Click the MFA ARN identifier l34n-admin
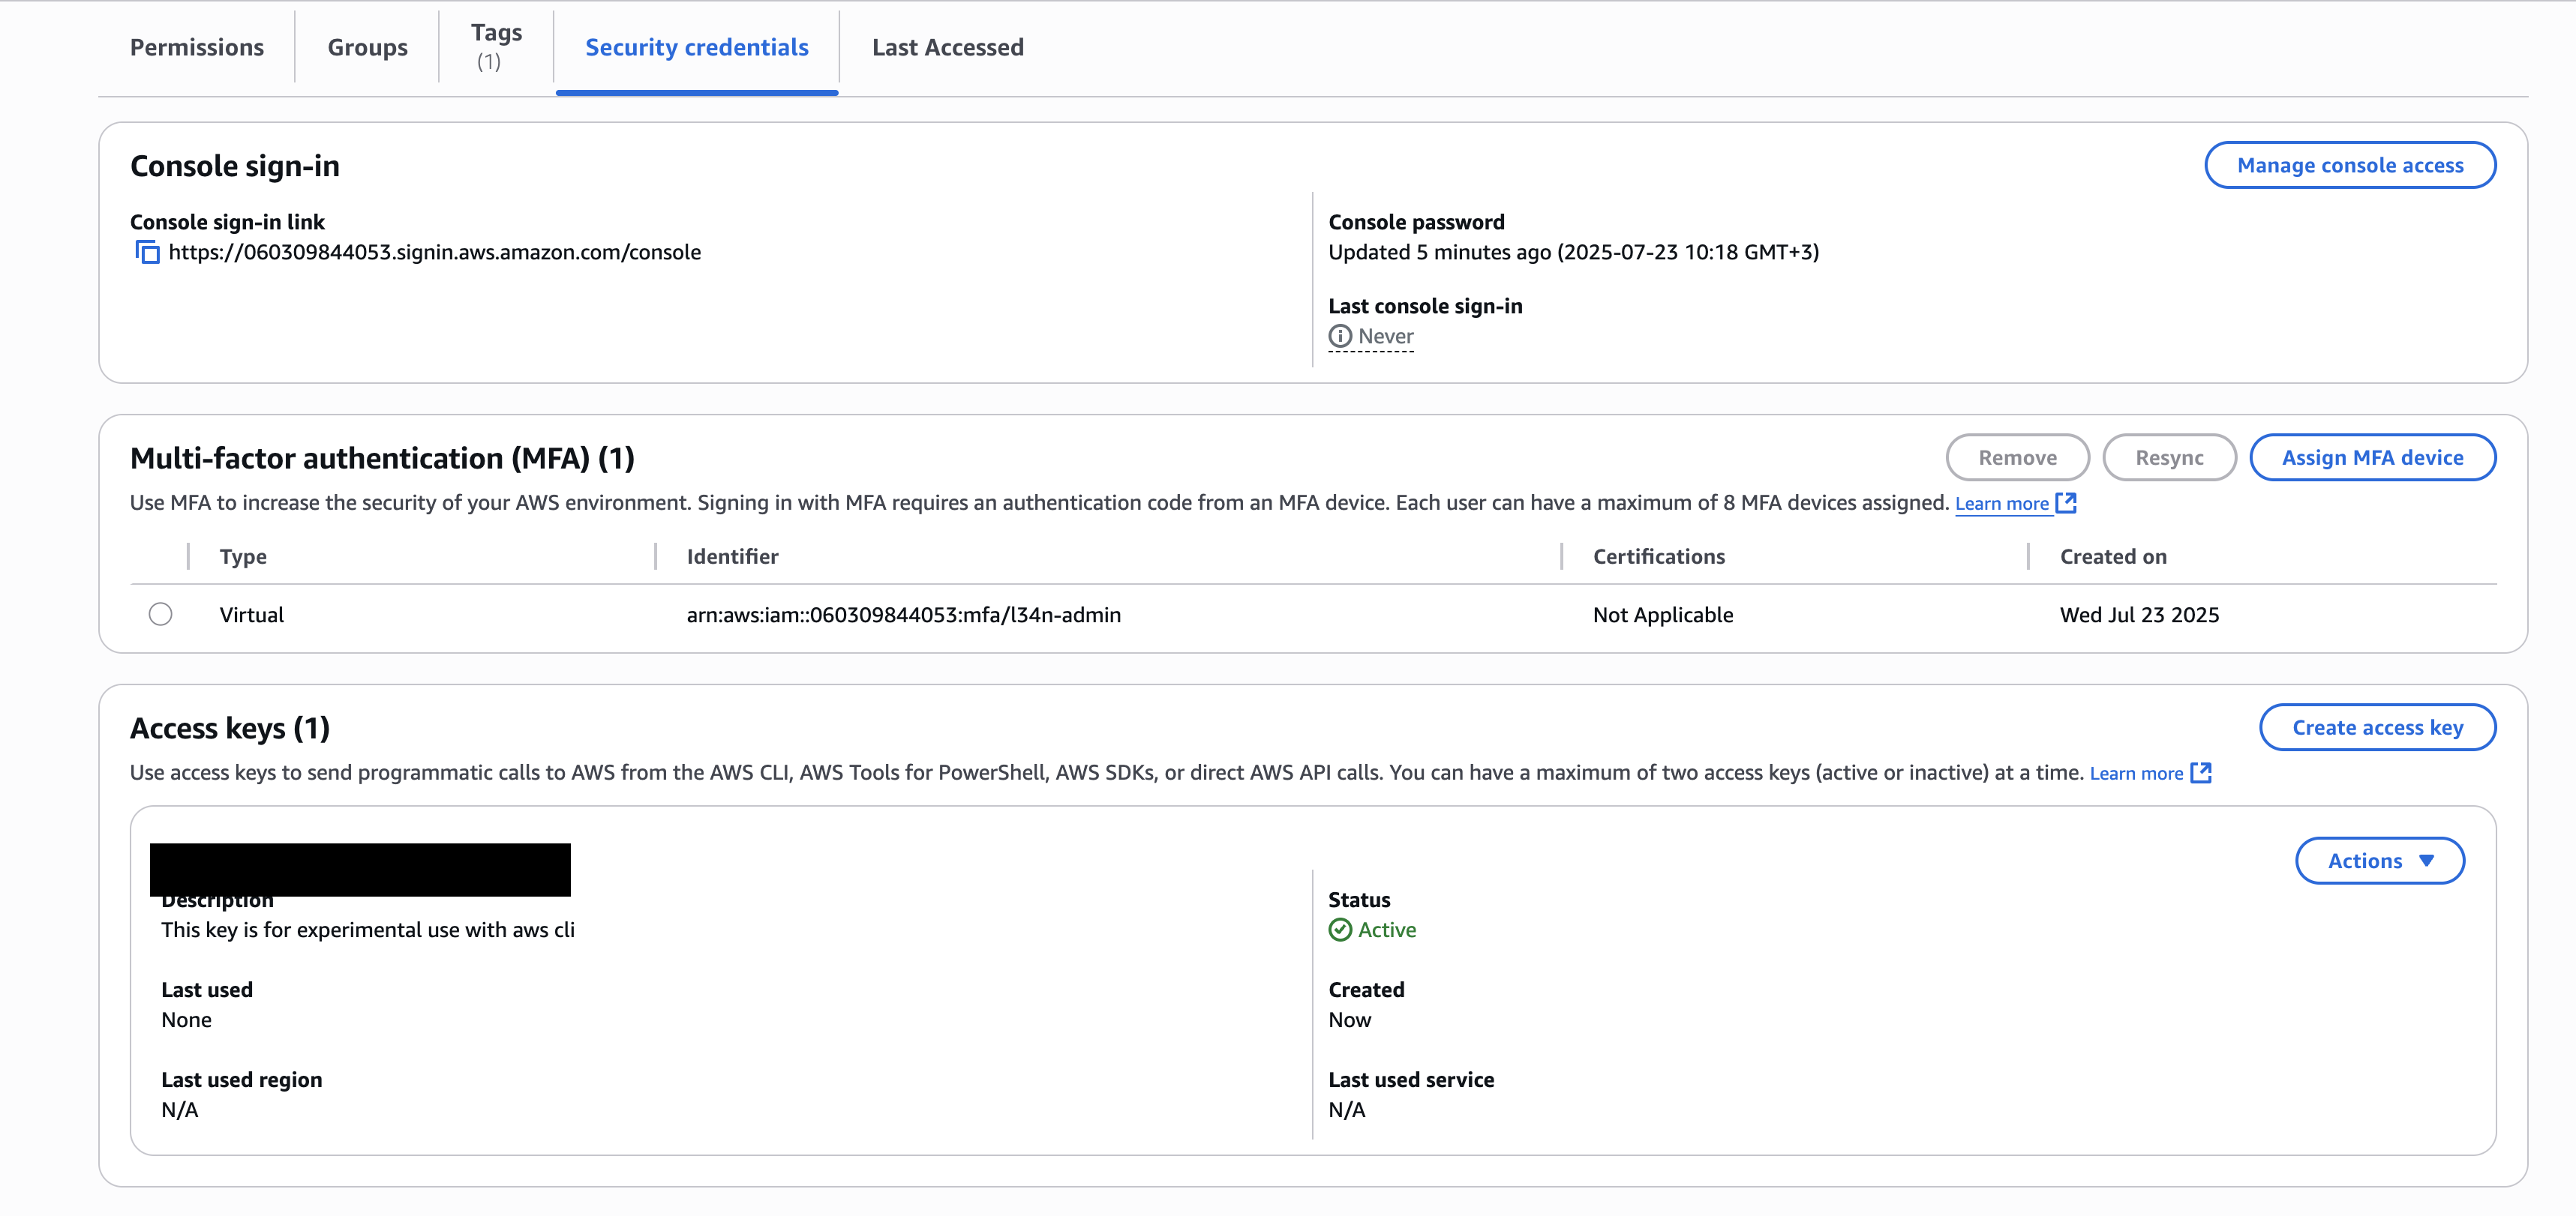 click(903, 615)
